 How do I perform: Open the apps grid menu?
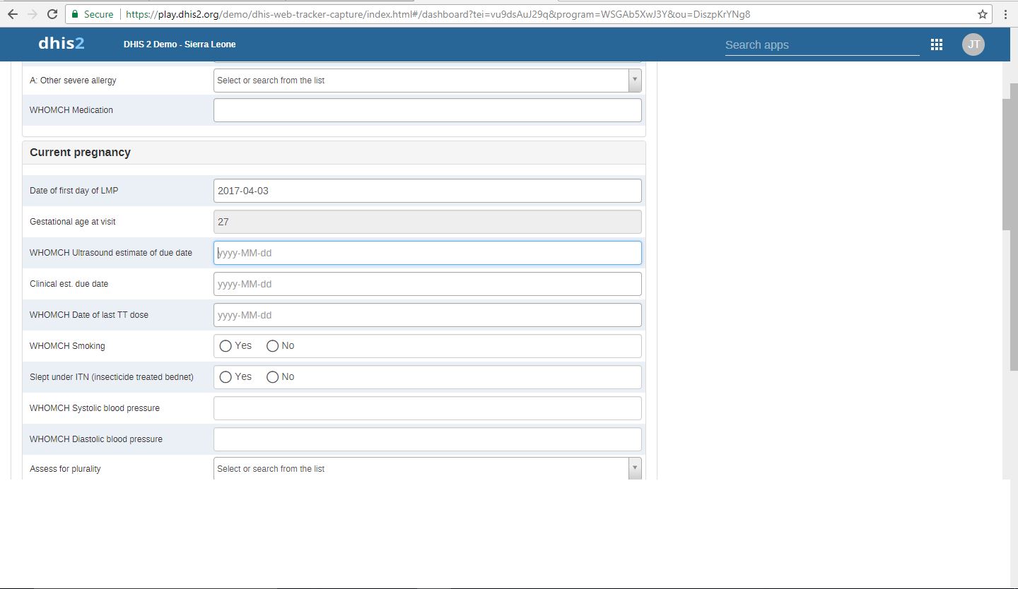(x=937, y=44)
